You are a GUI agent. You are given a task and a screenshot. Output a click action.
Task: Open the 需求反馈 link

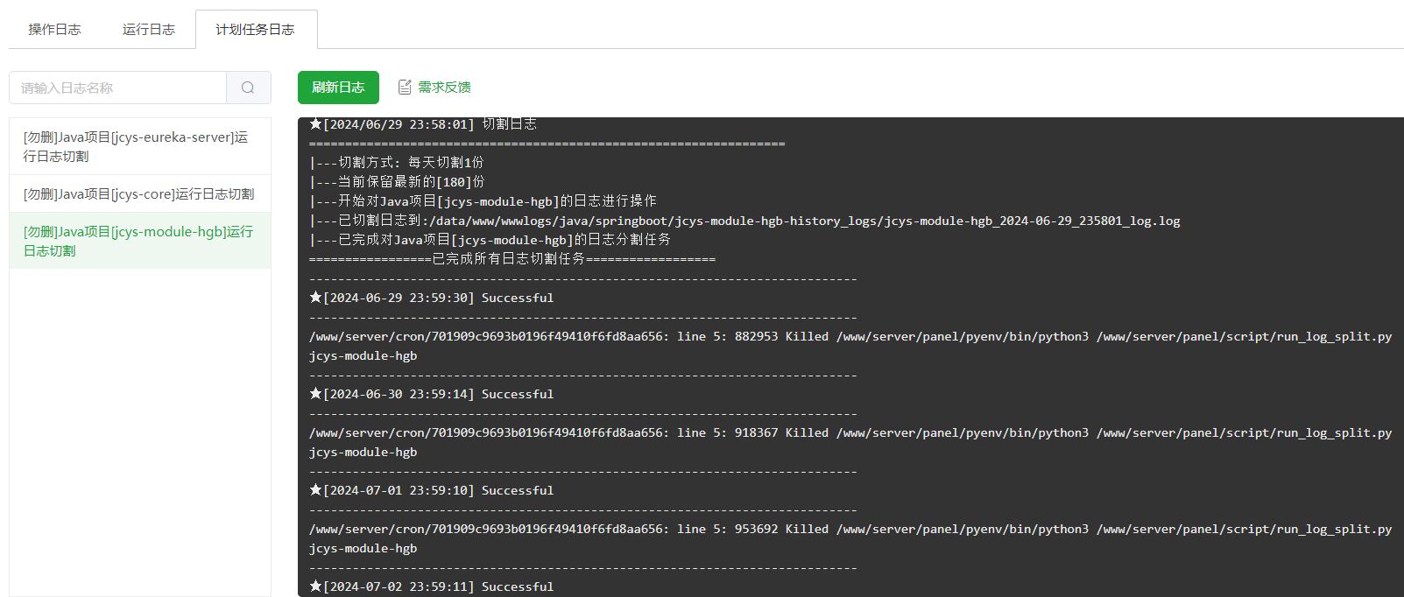pyautogui.click(x=444, y=88)
